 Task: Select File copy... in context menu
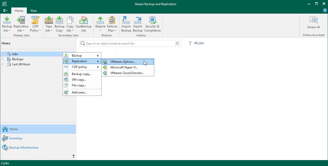pos(82,85)
